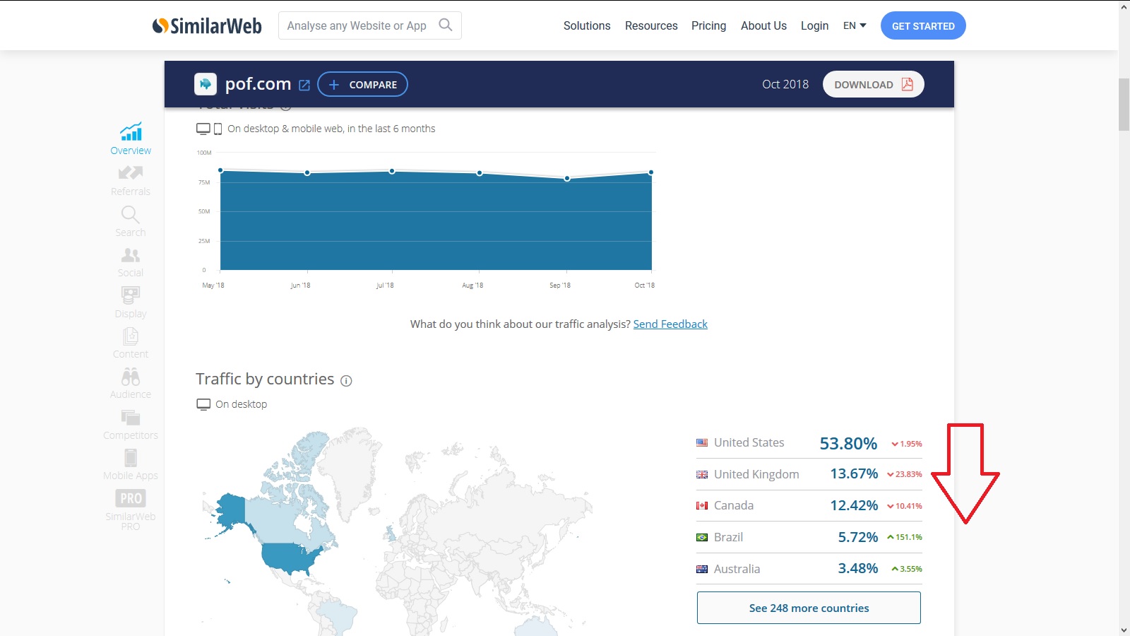Click the page scrollbar thumb
The width and height of the screenshot is (1130, 636).
click(1124, 105)
